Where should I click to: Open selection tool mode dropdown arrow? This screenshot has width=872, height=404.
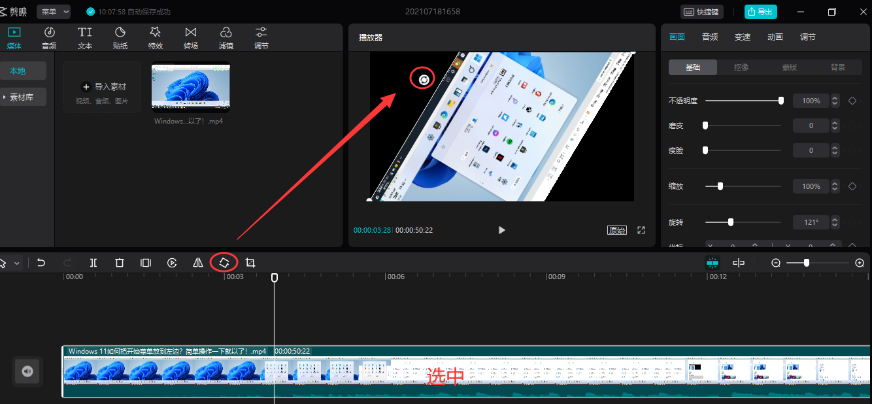click(17, 263)
